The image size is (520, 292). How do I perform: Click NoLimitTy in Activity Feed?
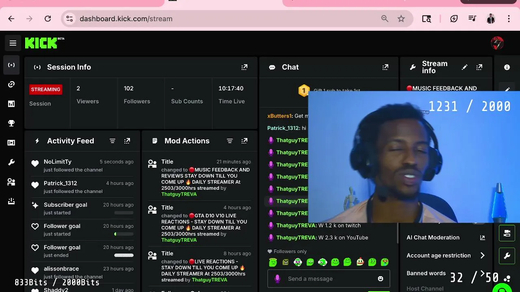58,162
